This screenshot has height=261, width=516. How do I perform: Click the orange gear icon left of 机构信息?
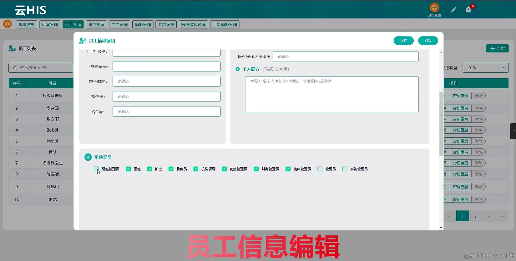coord(8,24)
